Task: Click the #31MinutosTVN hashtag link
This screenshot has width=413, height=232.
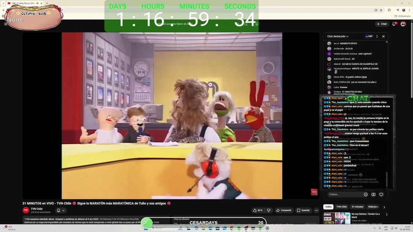Action: click(107, 219)
